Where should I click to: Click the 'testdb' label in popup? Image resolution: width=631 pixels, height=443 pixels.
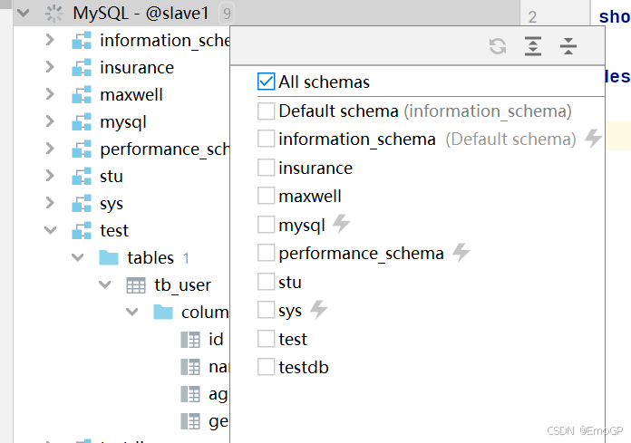coord(304,368)
